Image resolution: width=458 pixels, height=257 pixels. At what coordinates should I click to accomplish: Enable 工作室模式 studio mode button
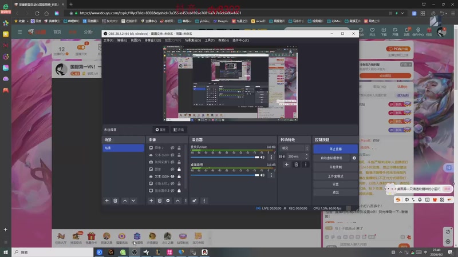335,176
